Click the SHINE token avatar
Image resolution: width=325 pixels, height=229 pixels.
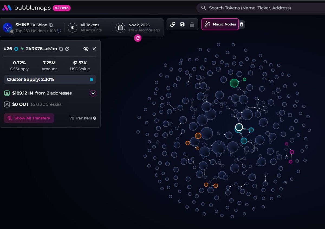pos(8,28)
